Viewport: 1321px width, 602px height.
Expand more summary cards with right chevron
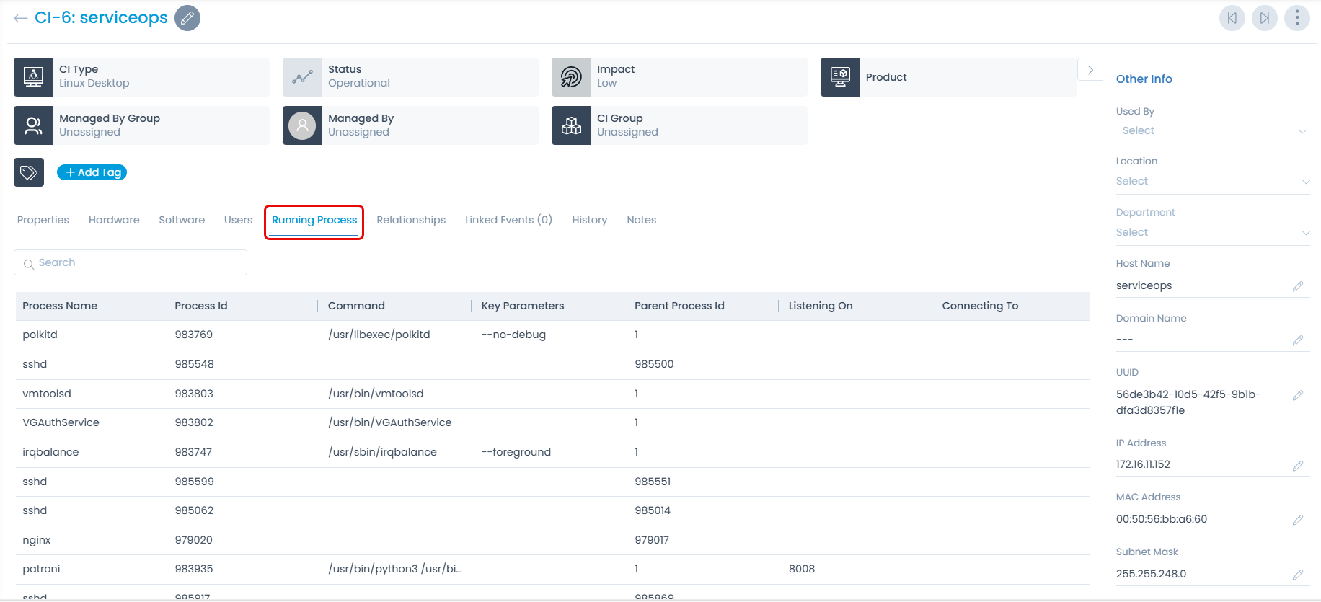point(1090,70)
